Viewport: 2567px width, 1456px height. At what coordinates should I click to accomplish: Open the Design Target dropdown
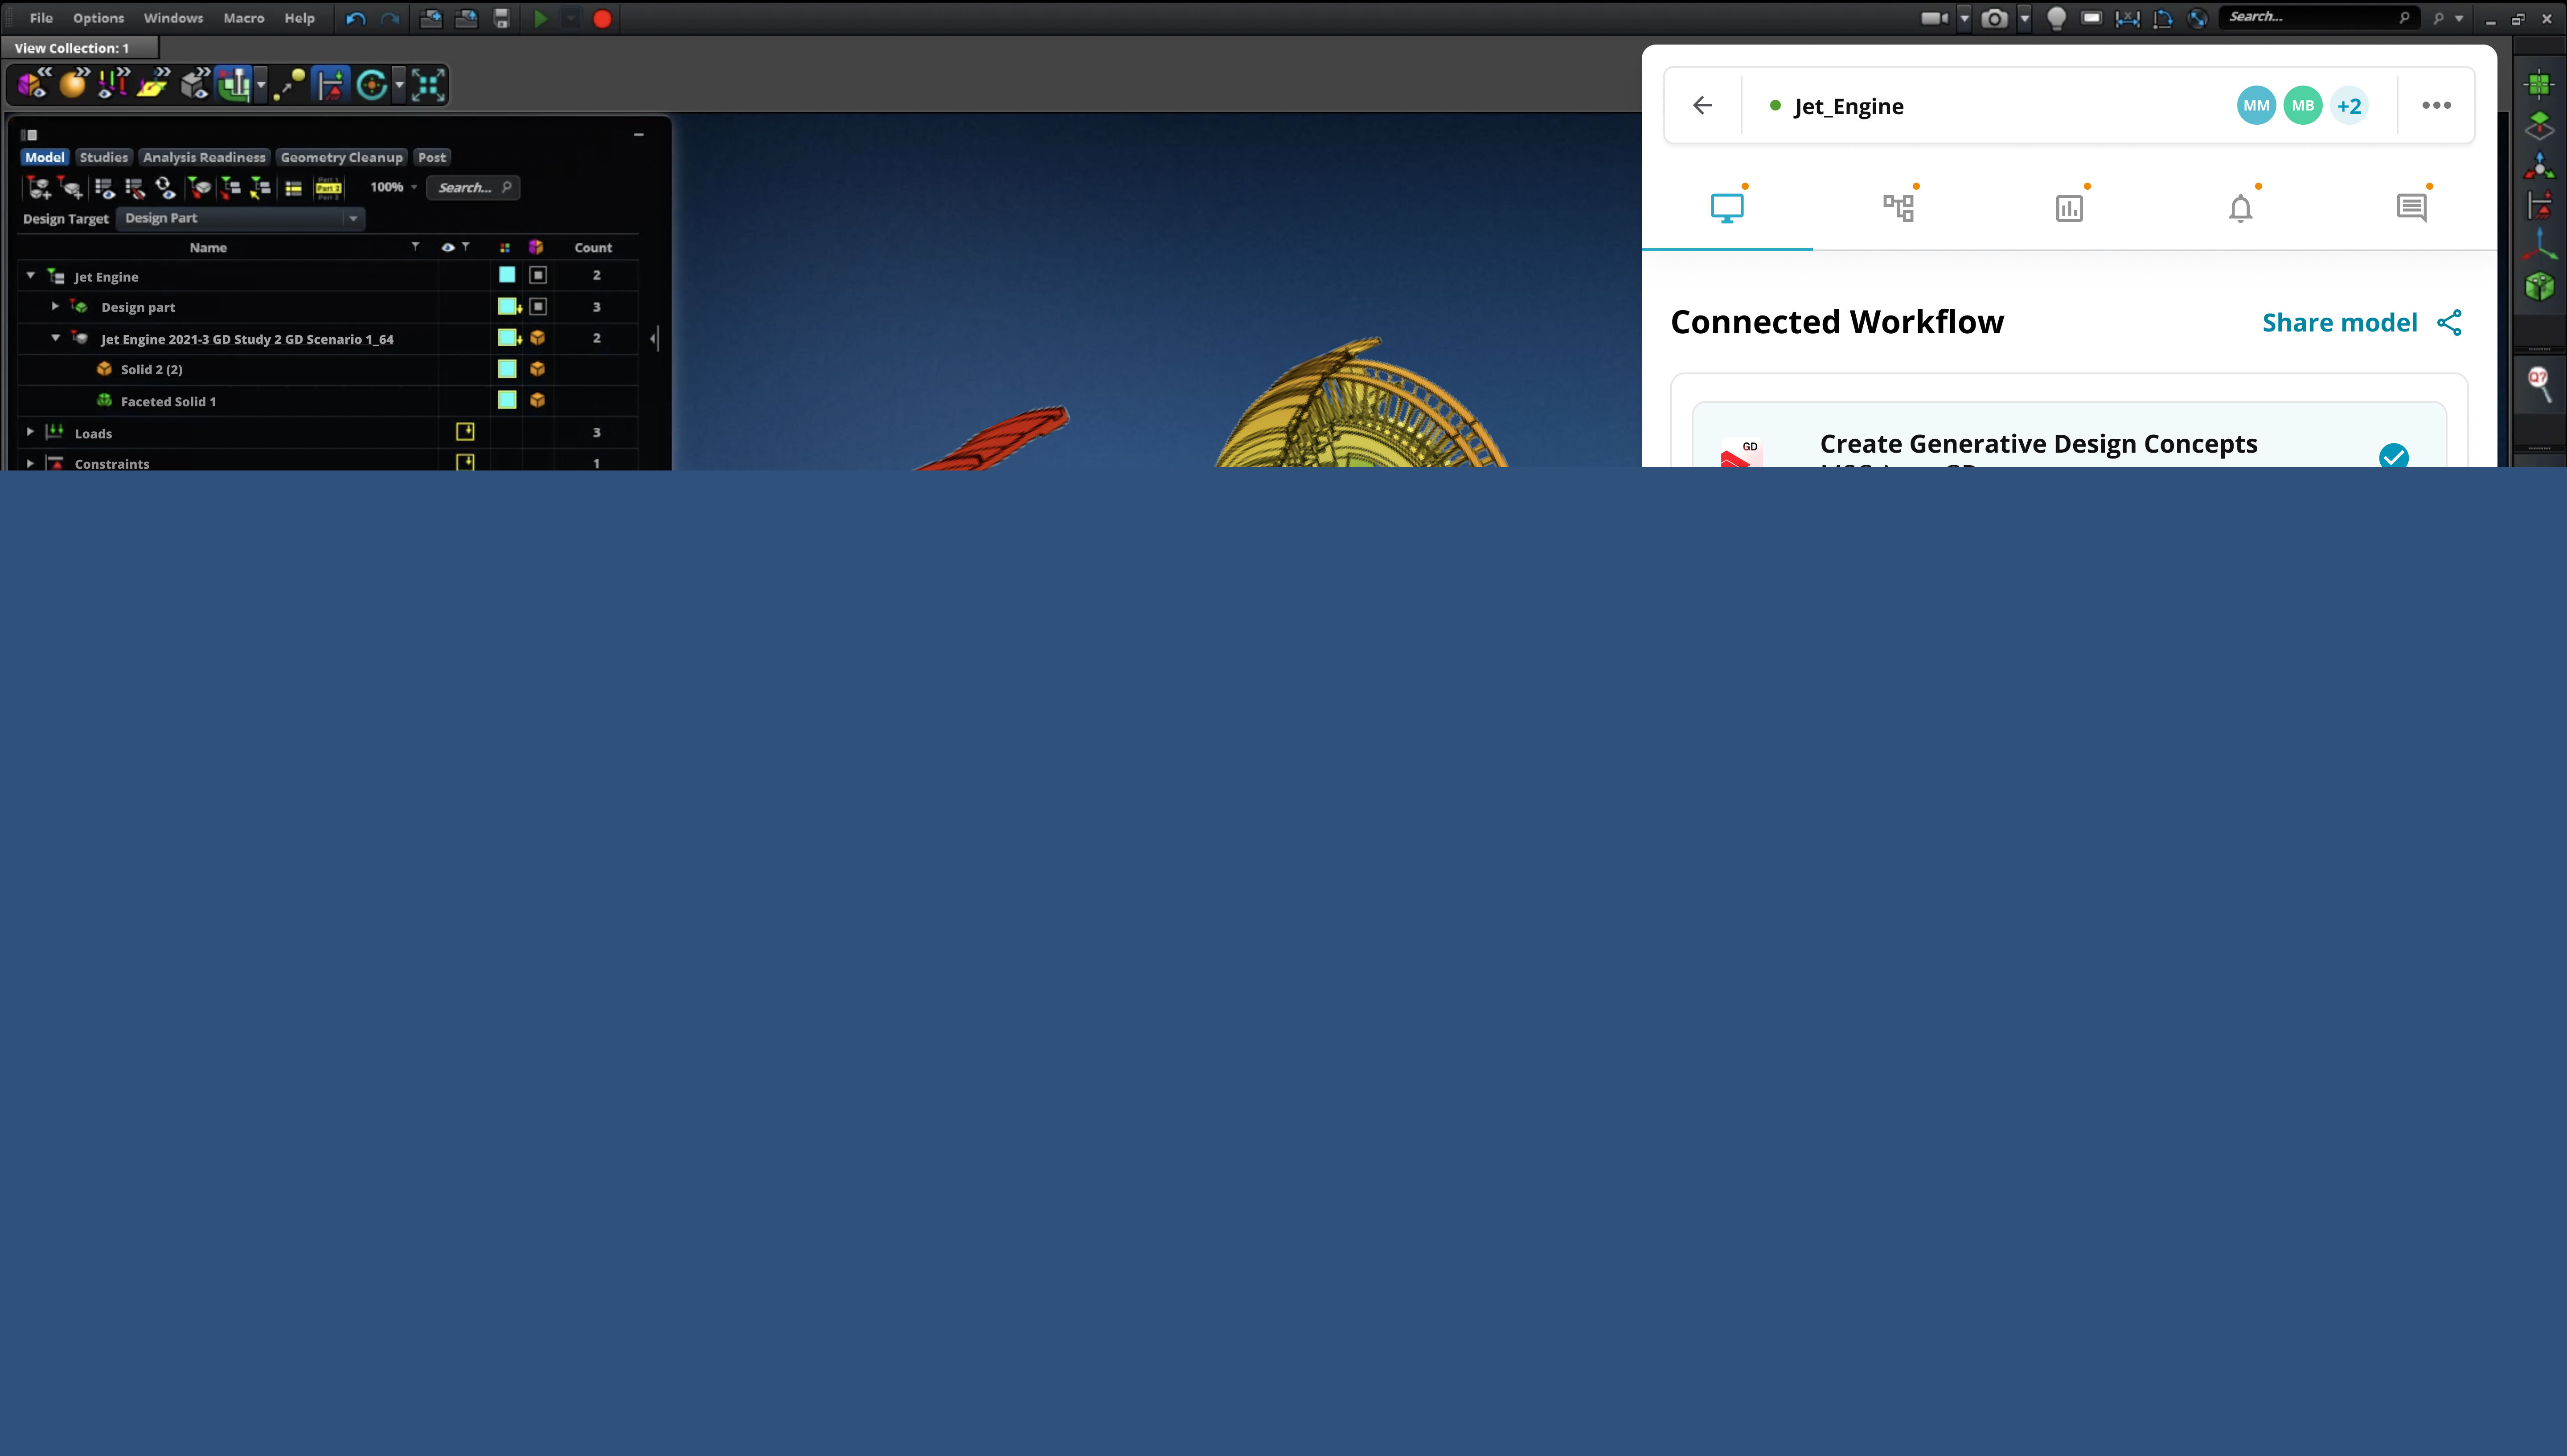(x=240, y=218)
